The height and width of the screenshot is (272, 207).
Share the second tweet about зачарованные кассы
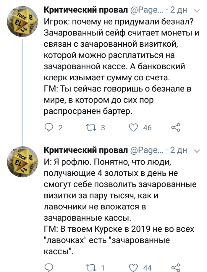[x=176, y=268]
